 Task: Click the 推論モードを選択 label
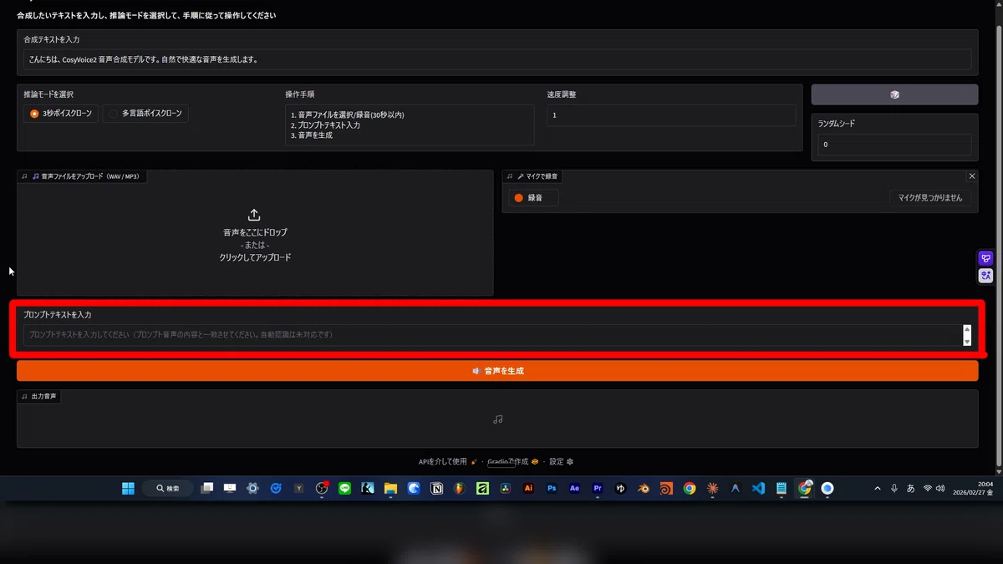pyautogui.click(x=48, y=94)
